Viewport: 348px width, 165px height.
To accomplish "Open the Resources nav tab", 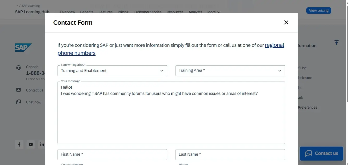I will pyautogui.click(x=175, y=12).
